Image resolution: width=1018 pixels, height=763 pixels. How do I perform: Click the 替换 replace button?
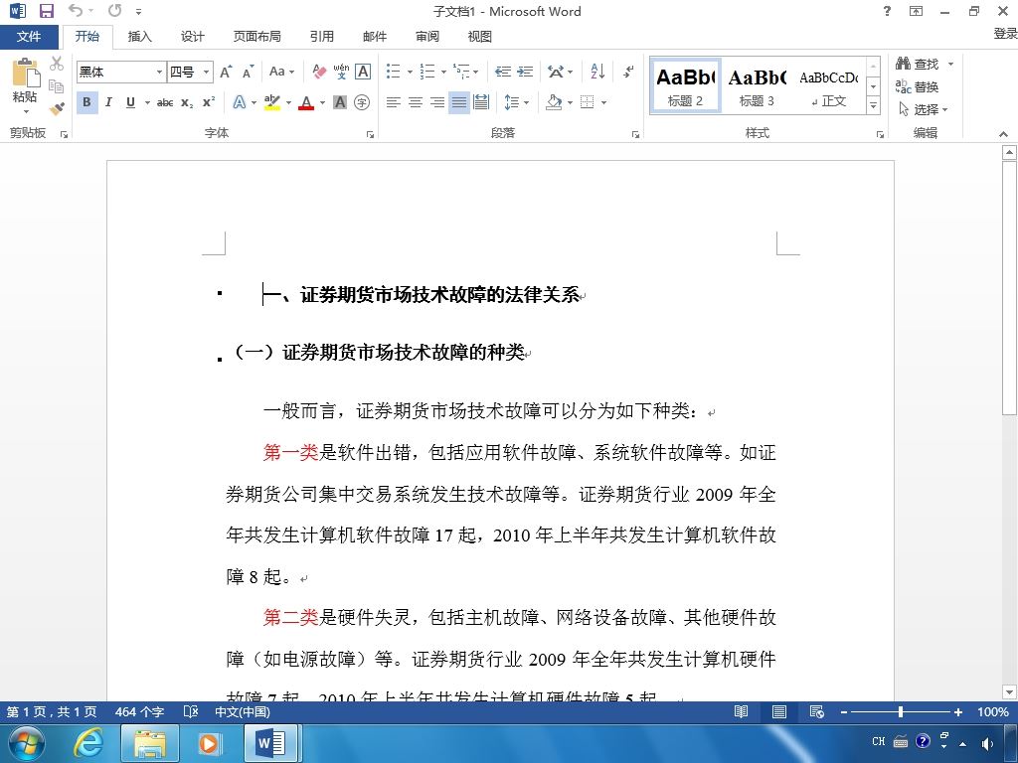[x=917, y=86]
